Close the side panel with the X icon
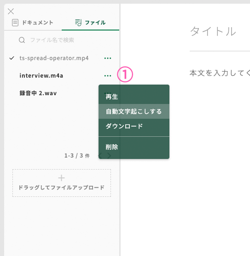Viewport: 250px width, 256px height. 11,12
